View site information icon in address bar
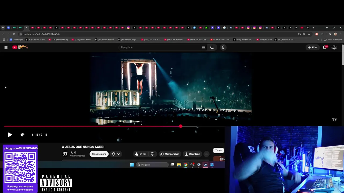Viewport: 344px width, 193px height. (x=20, y=34)
